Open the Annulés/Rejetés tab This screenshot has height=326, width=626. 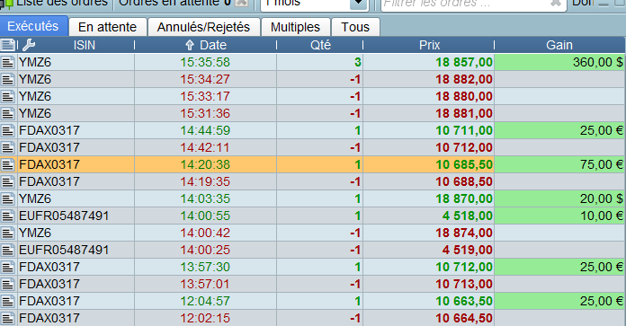pyautogui.click(x=203, y=27)
